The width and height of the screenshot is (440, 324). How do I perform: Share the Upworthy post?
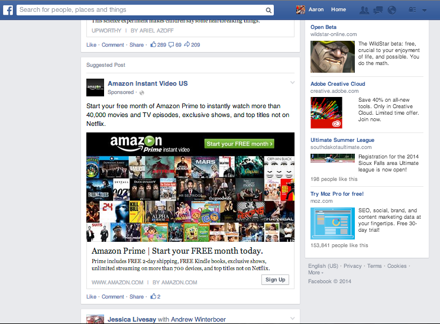tap(137, 45)
